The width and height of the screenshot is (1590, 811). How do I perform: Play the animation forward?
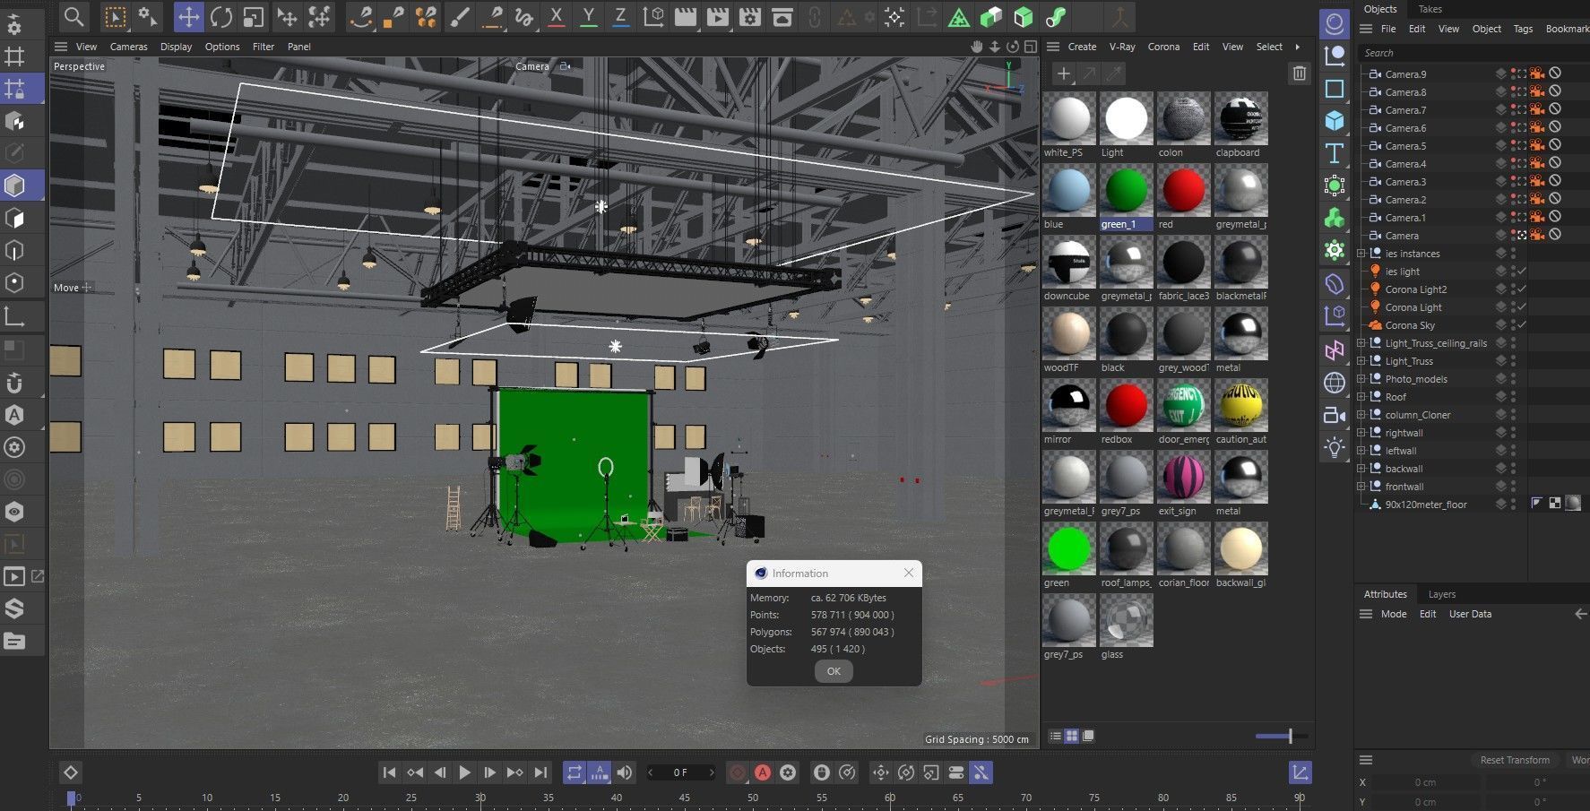[x=464, y=772]
